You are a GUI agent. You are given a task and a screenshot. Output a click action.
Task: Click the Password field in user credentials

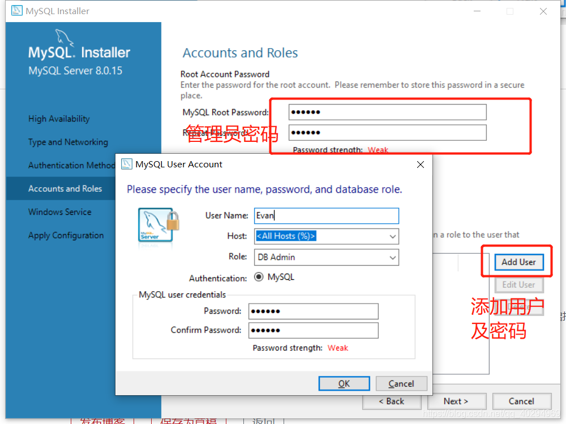pyautogui.click(x=314, y=311)
